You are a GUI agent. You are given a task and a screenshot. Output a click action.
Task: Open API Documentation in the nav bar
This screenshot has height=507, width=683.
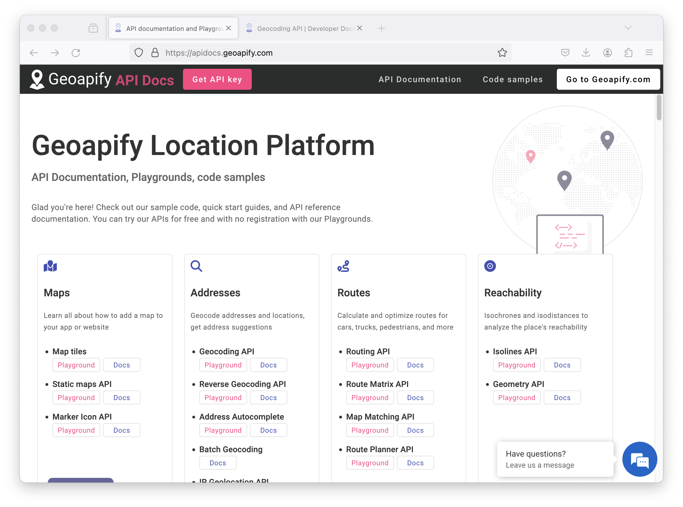(420, 80)
